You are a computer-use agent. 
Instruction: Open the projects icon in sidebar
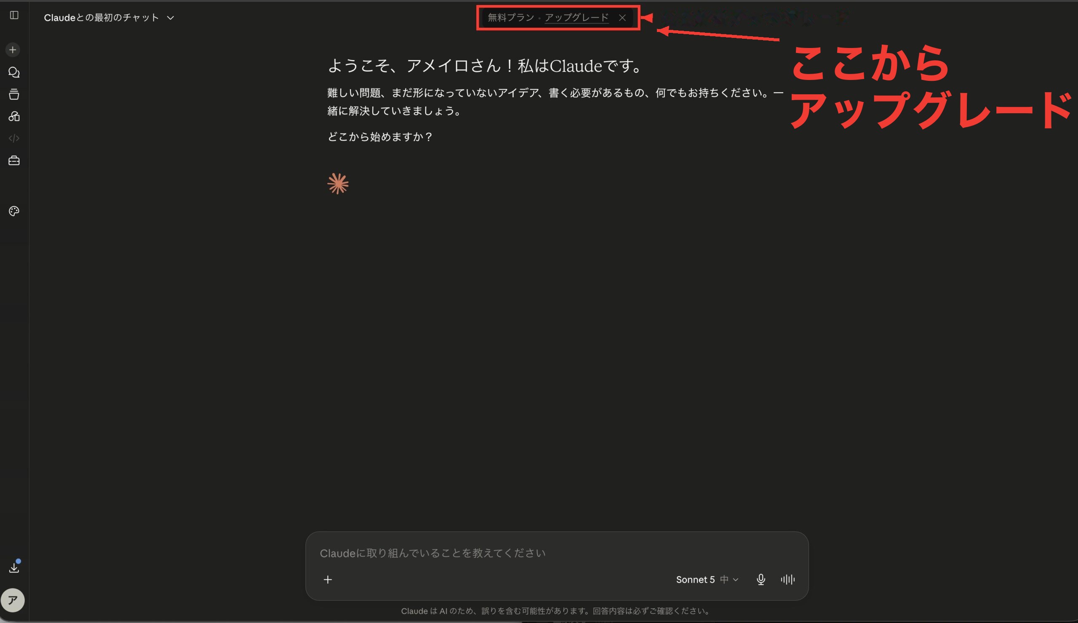[x=14, y=94]
